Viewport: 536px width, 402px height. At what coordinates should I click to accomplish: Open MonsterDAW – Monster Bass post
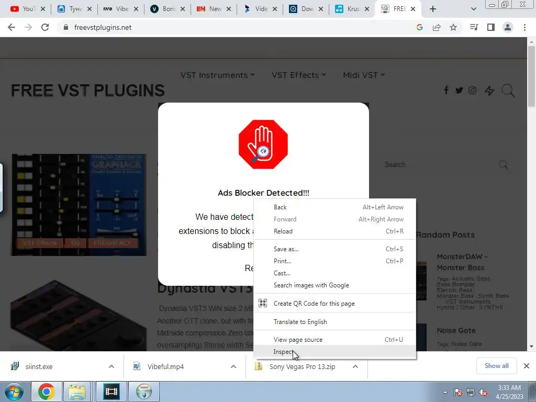coord(463,262)
